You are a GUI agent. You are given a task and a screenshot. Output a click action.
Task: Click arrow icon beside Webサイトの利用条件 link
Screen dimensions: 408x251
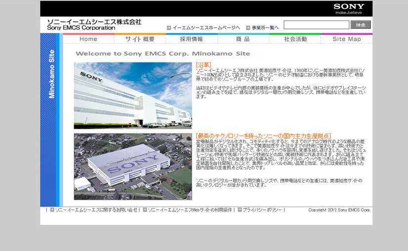click(145, 210)
